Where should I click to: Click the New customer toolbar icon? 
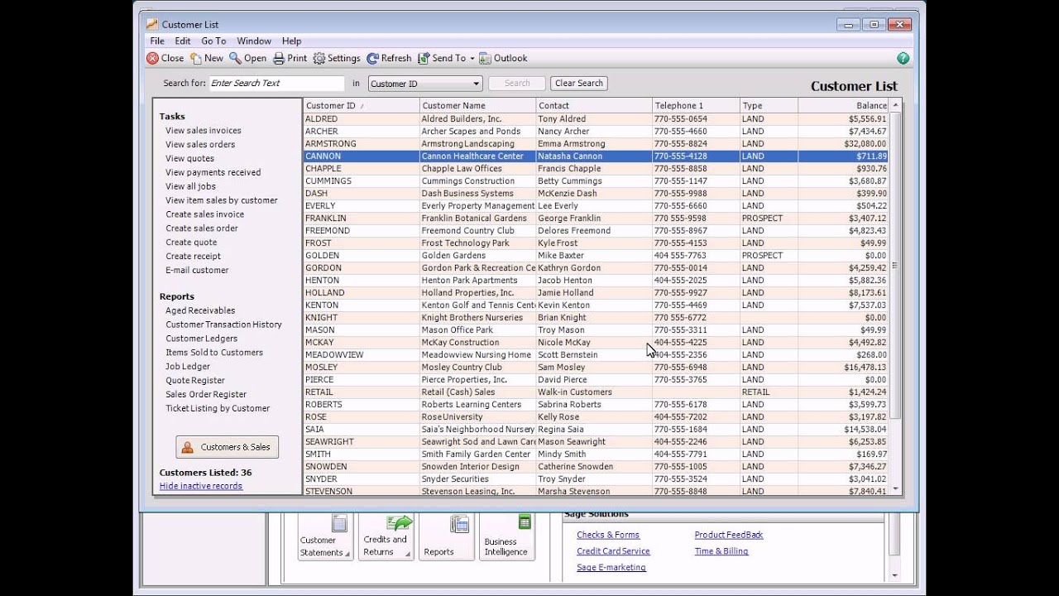coord(196,58)
